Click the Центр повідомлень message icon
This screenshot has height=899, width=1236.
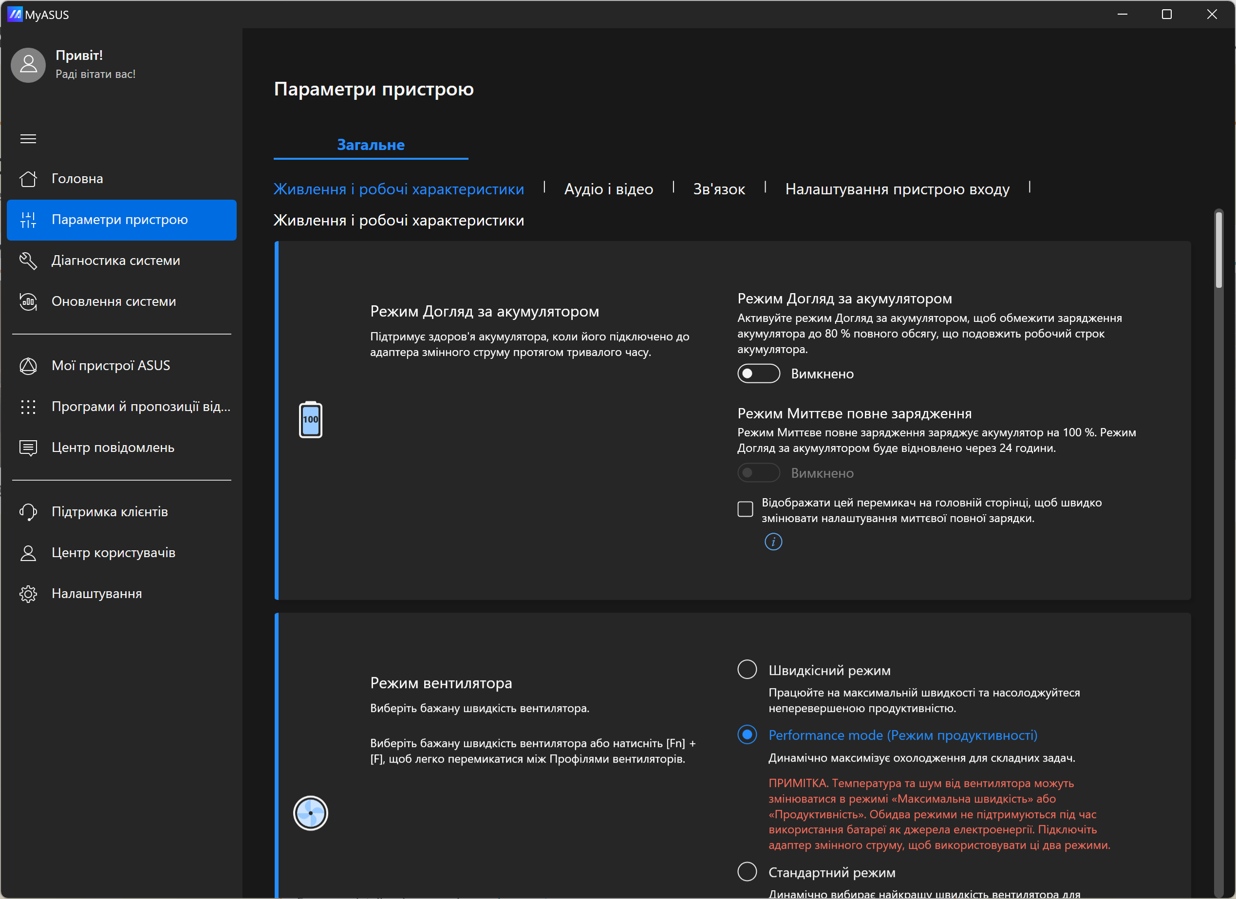click(x=28, y=448)
